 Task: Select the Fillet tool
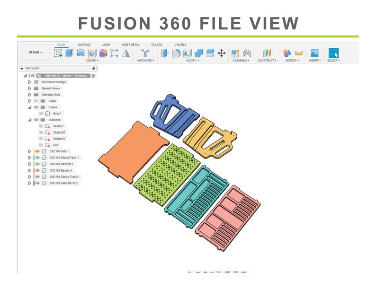point(176,53)
